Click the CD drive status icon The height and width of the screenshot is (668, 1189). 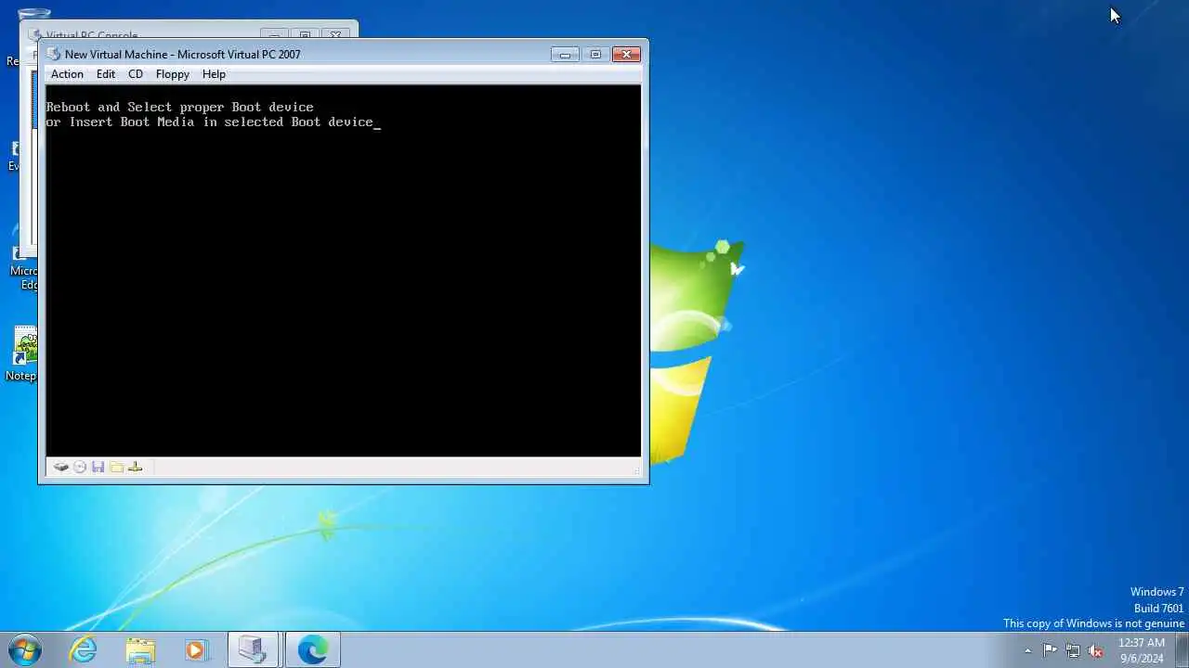pos(80,467)
